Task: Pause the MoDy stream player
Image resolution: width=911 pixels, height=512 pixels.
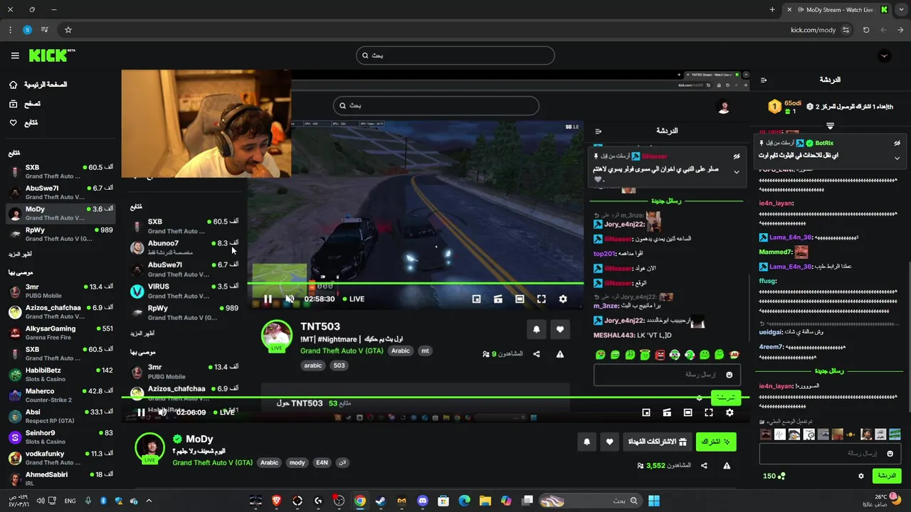Action: pyautogui.click(x=141, y=412)
